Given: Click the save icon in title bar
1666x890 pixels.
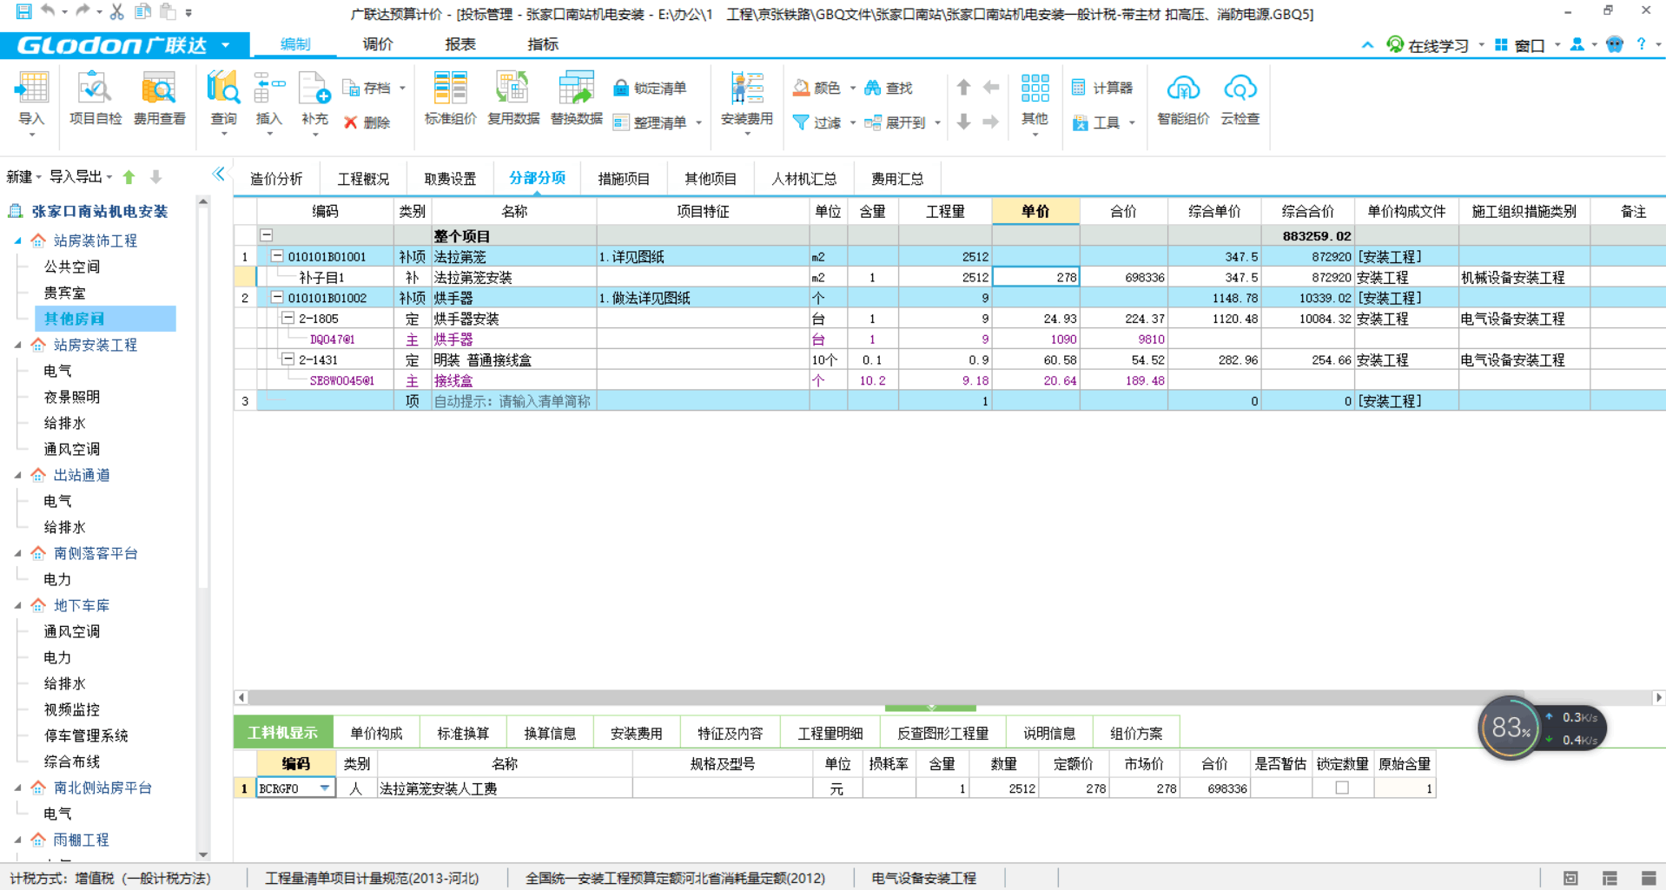Looking at the screenshot, I should tap(23, 11).
